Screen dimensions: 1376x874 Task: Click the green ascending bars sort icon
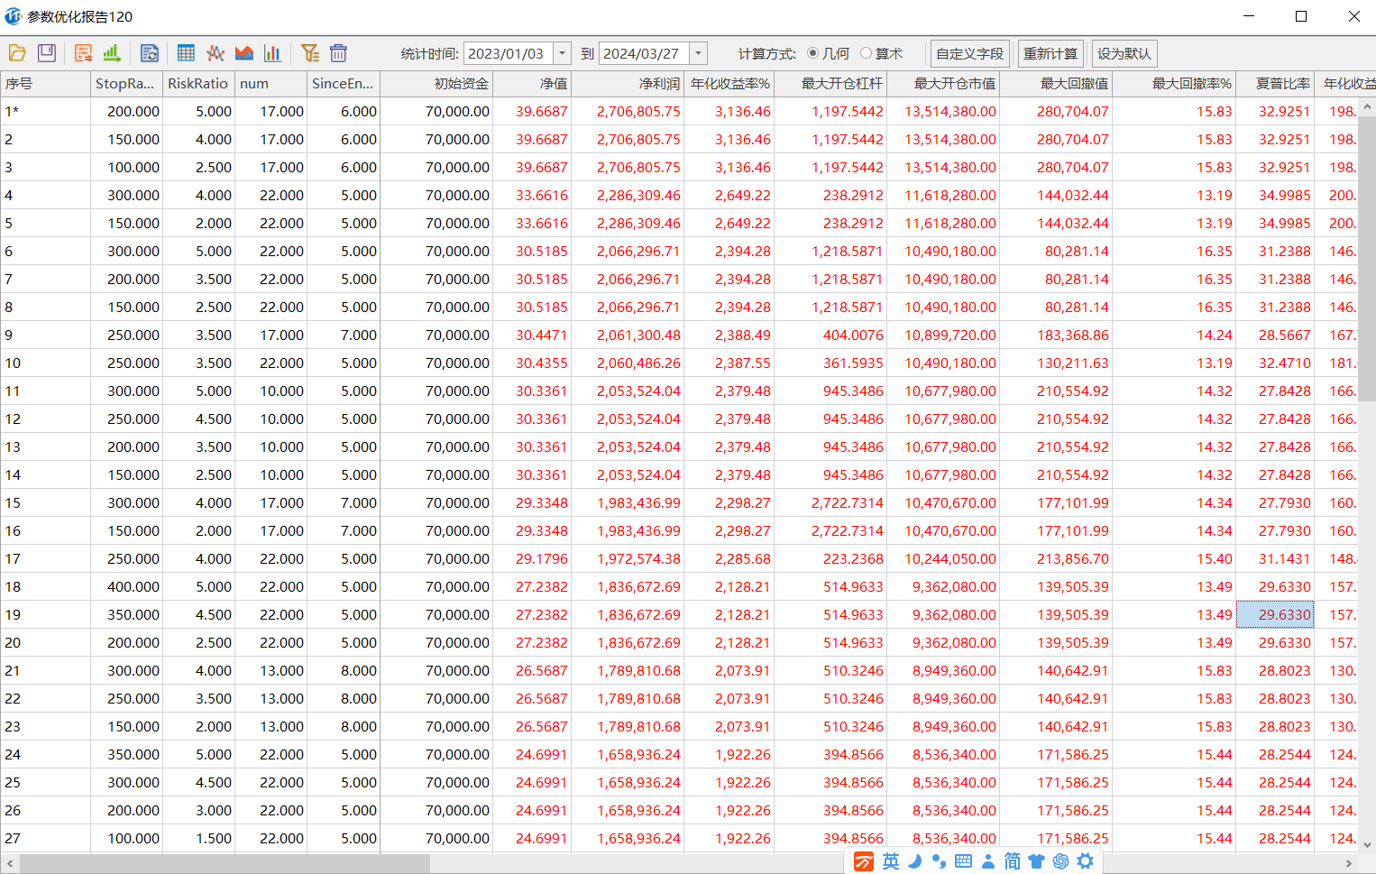click(x=112, y=53)
